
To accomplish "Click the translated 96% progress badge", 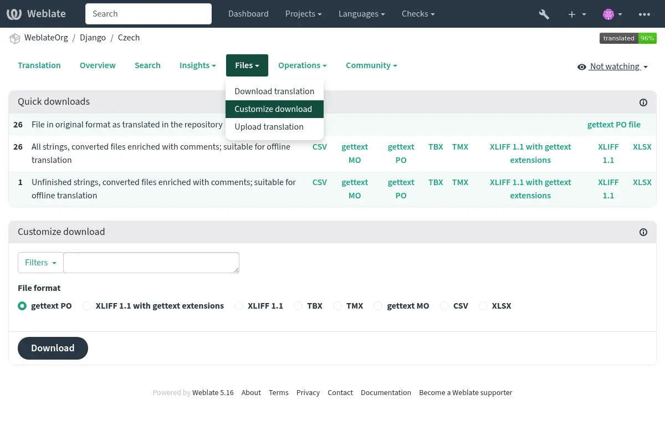I will coord(628,38).
